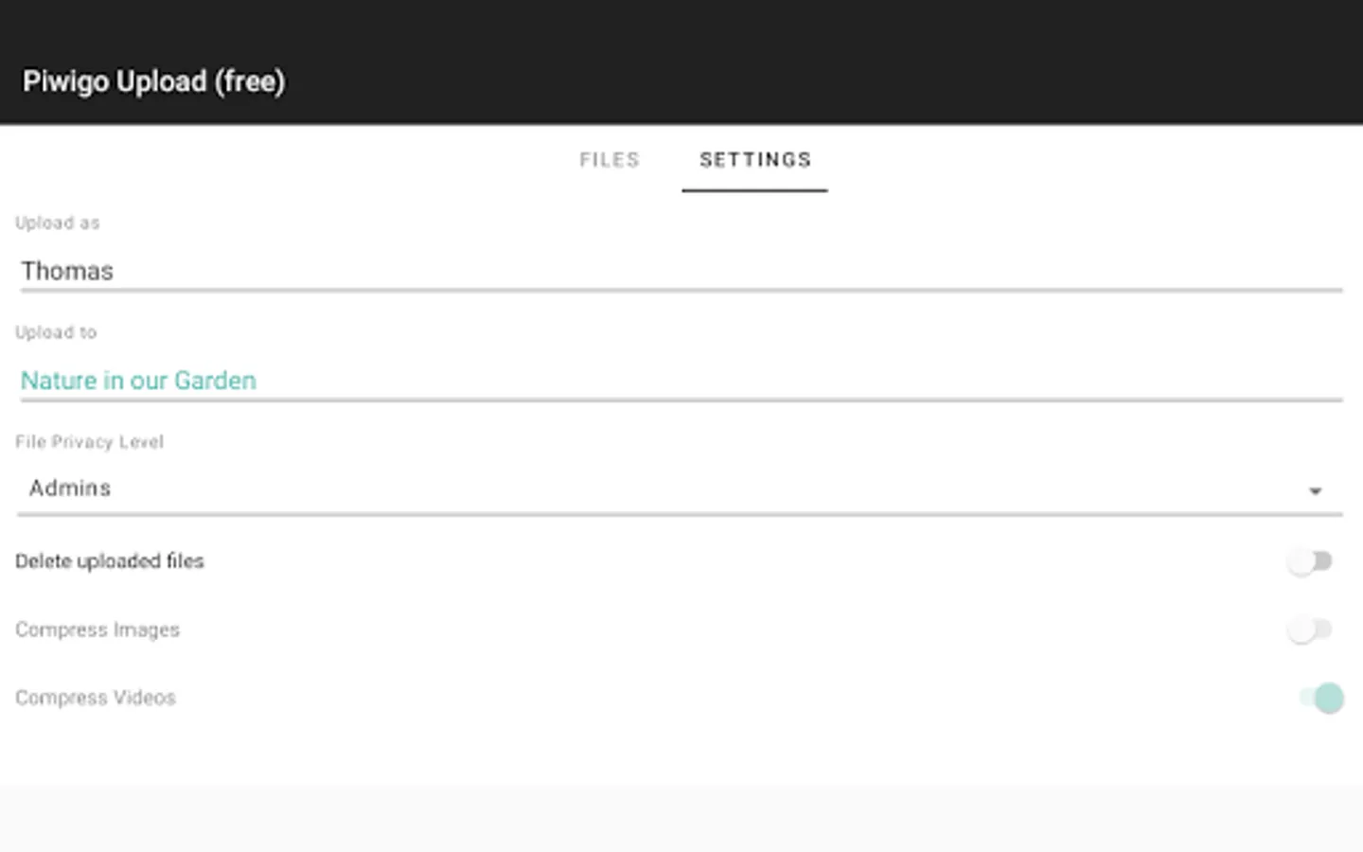Click the Piwigo Upload (free) title
This screenshot has width=1363, height=852.
coord(153,81)
